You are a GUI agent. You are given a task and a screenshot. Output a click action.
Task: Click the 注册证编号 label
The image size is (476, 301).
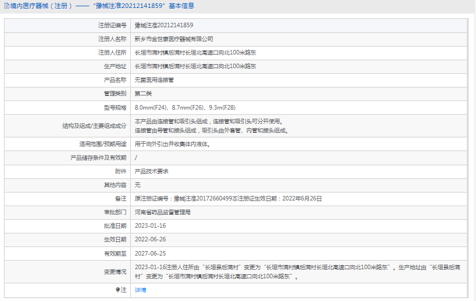coord(113,26)
